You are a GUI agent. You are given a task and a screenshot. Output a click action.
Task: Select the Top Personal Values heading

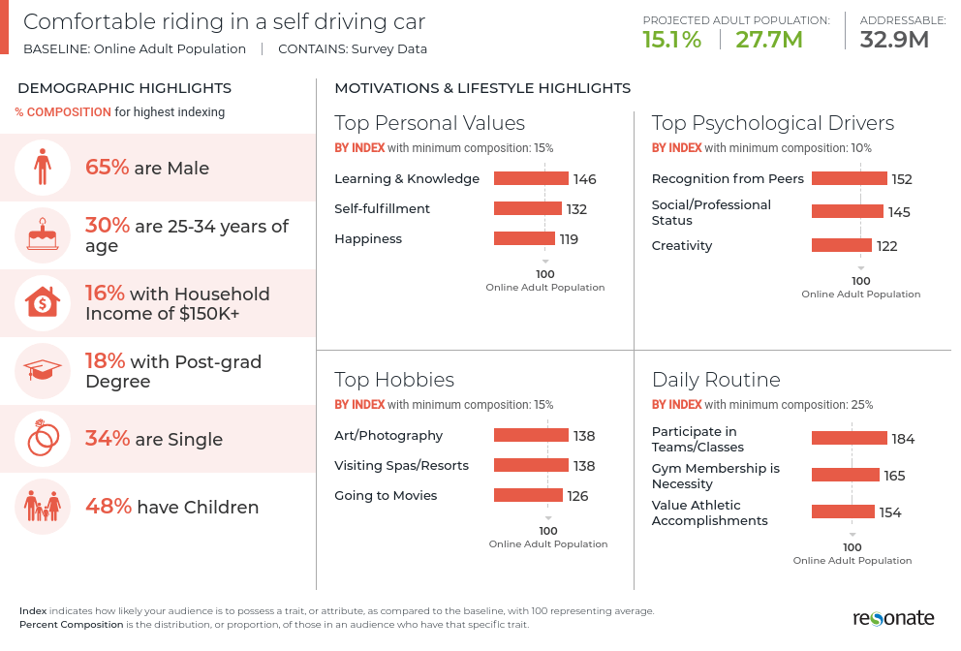(429, 123)
